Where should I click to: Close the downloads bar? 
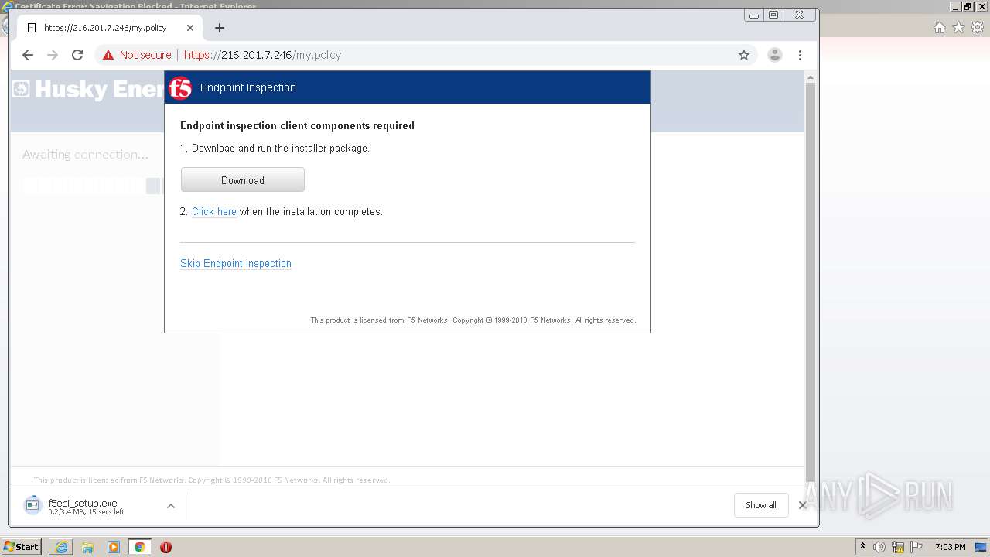tap(802, 505)
